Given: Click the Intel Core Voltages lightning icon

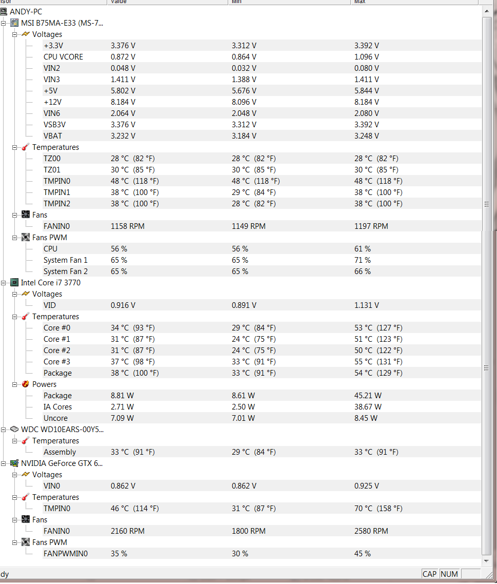Looking at the screenshot, I should [x=25, y=294].
